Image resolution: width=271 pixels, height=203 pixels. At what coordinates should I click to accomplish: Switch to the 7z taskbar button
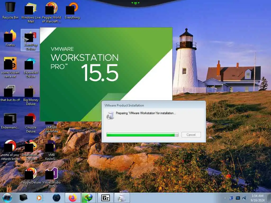pyautogui.click(x=105, y=198)
